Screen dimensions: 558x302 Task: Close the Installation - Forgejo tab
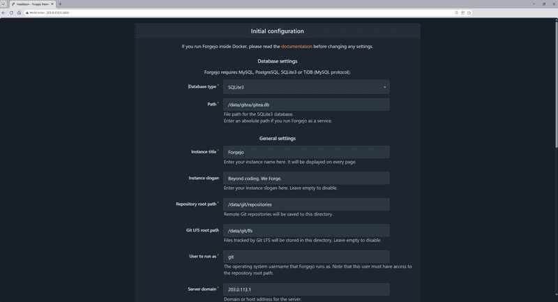coord(52,4)
